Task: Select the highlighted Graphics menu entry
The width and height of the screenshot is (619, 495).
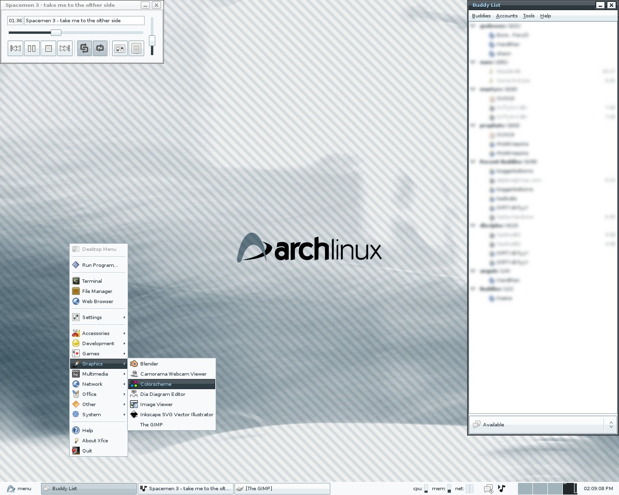Action: pyautogui.click(x=99, y=364)
